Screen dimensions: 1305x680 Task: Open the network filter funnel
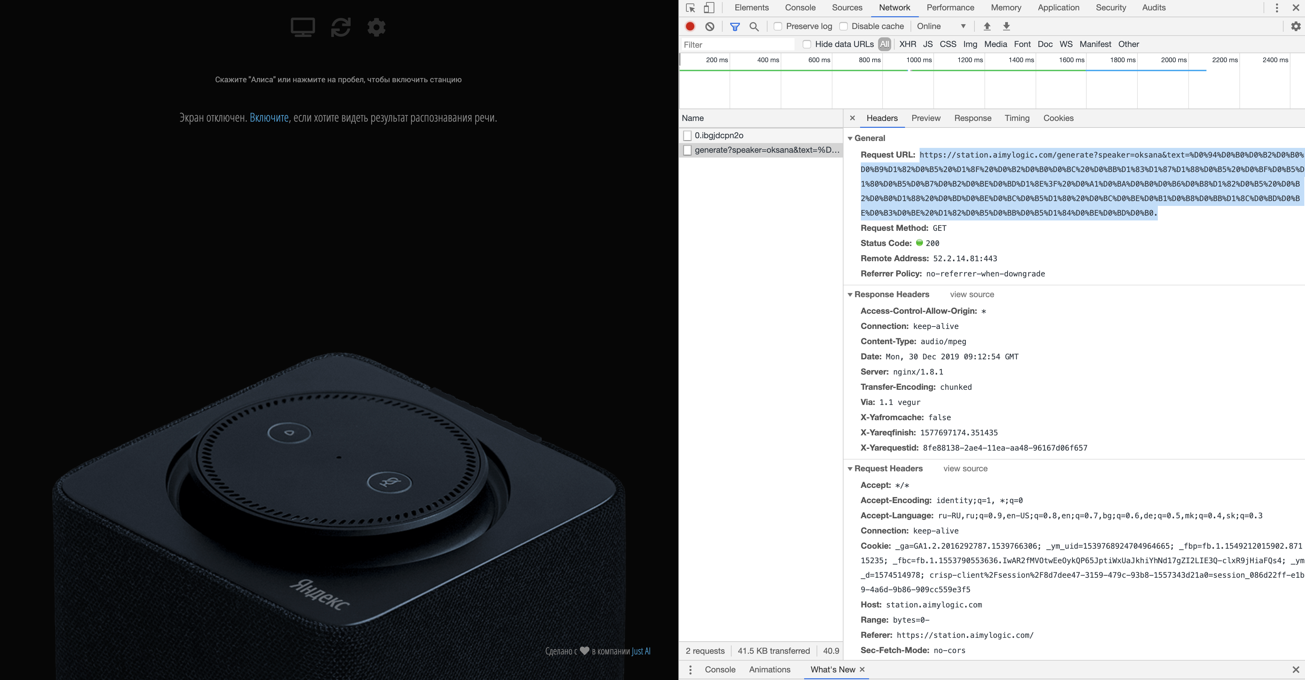tap(735, 26)
